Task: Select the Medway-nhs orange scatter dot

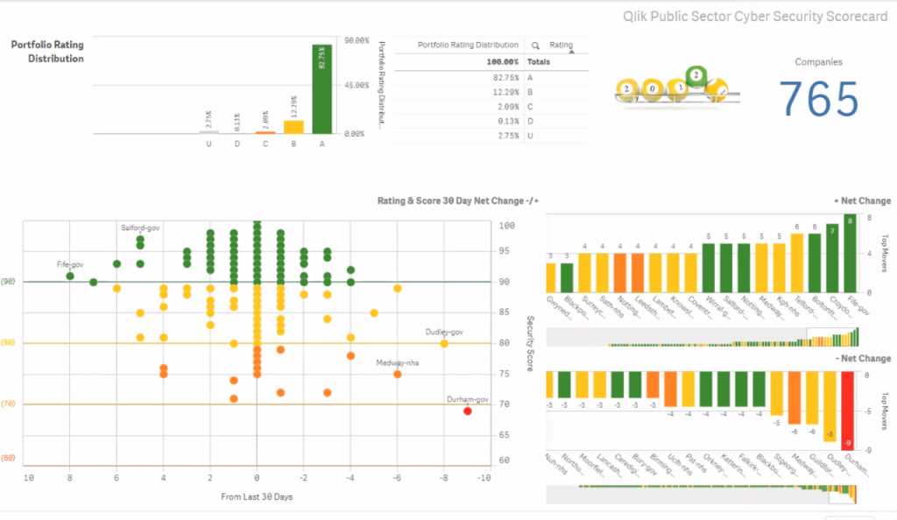Action: (x=398, y=375)
